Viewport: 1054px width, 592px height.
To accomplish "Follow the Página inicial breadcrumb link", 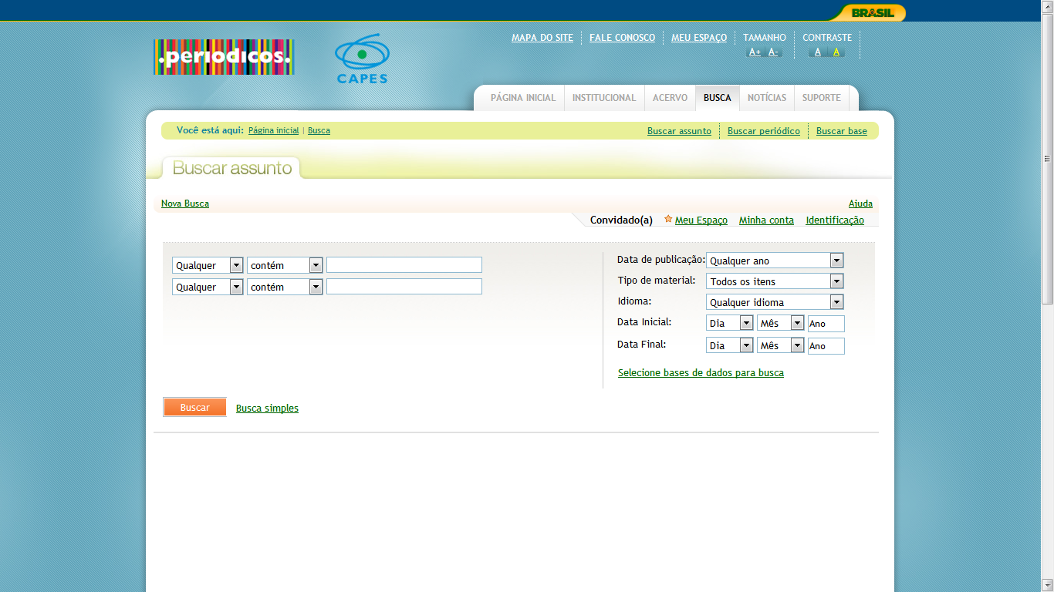I will click(x=273, y=131).
